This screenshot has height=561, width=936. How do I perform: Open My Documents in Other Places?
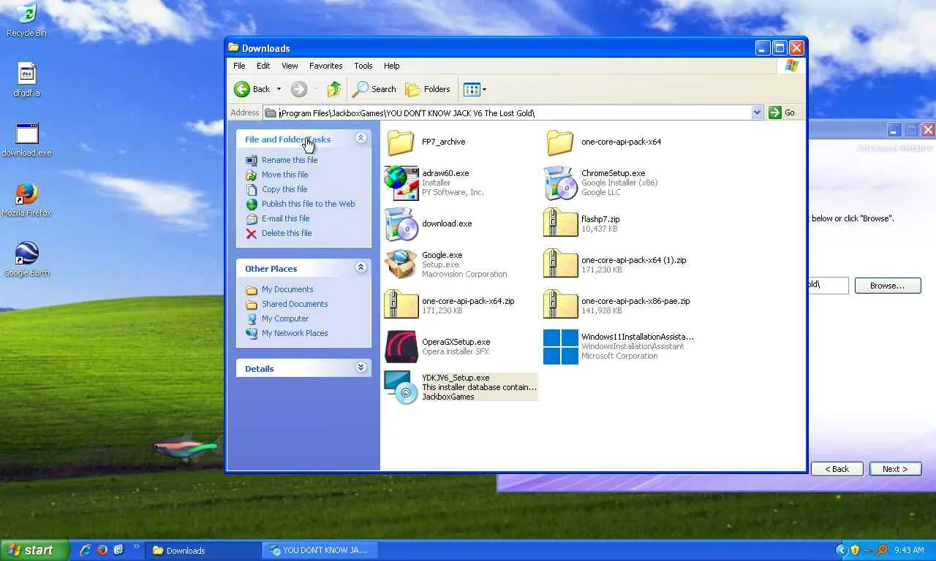tap(287, 289)
